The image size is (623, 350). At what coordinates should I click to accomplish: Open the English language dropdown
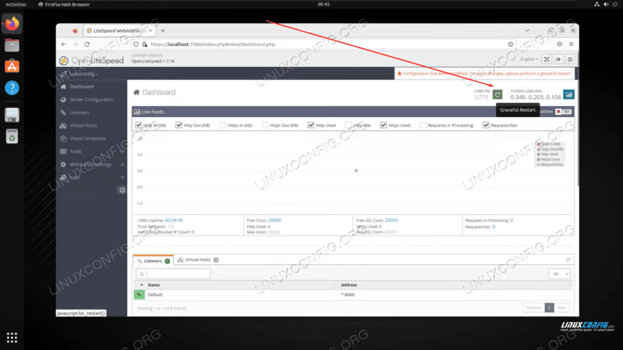529,59
